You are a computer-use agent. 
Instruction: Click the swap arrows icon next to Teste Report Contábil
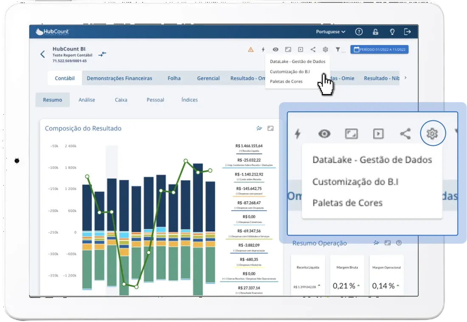click(x=102, y=54)
